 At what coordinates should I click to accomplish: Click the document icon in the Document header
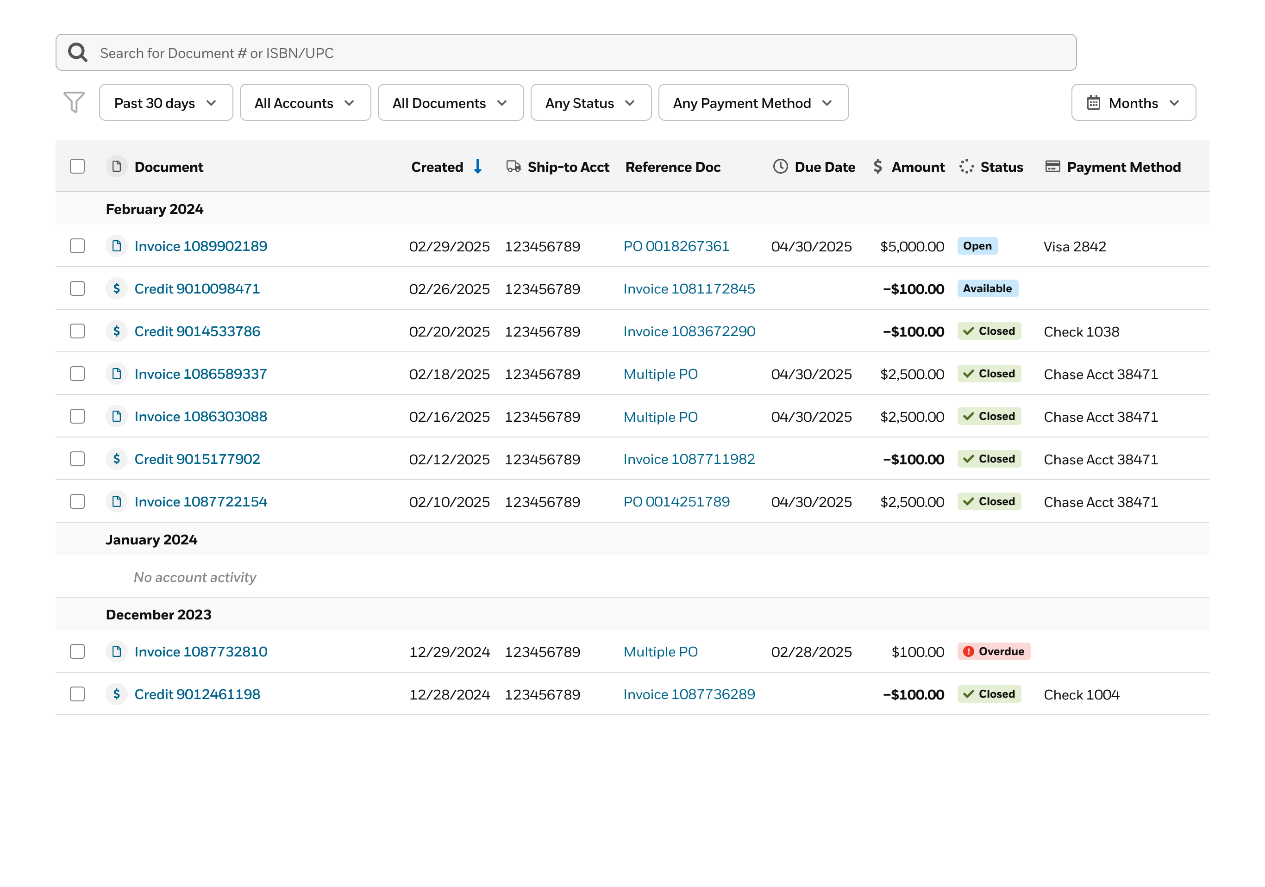116,166
